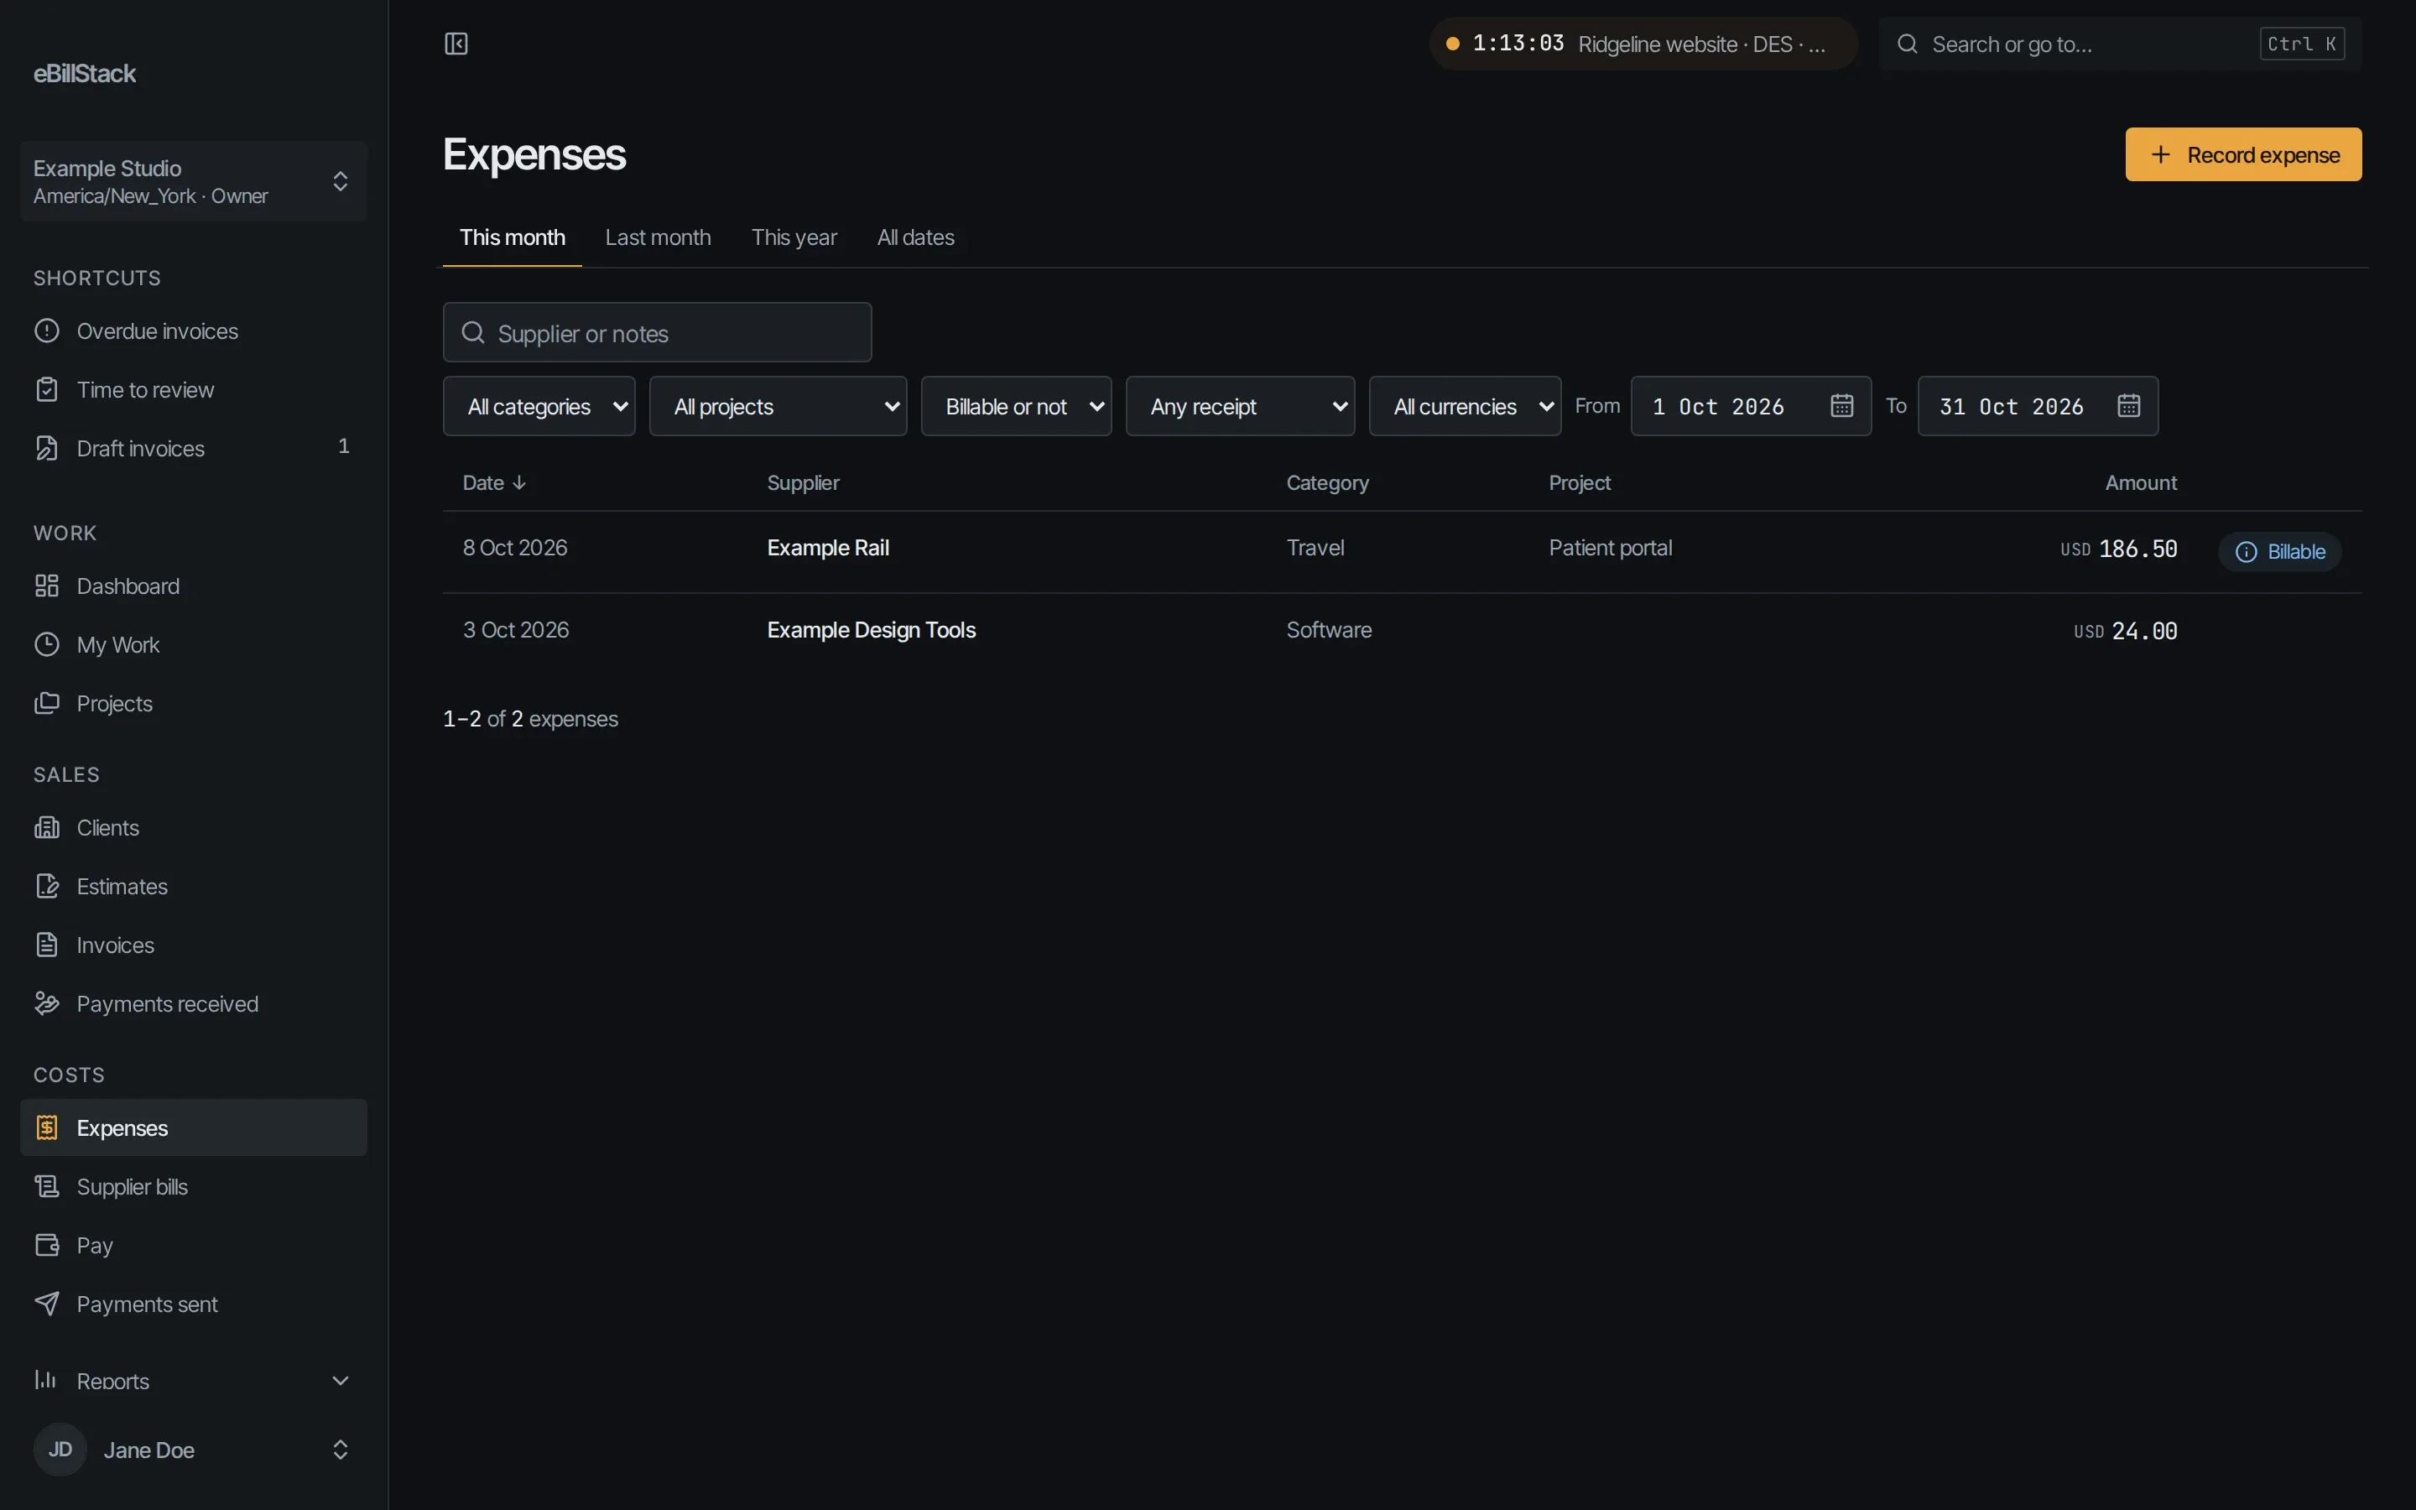Click the Amount column header
Image resolution: width=2416 pixels, height=1510 pixels.
(2141, 483)
